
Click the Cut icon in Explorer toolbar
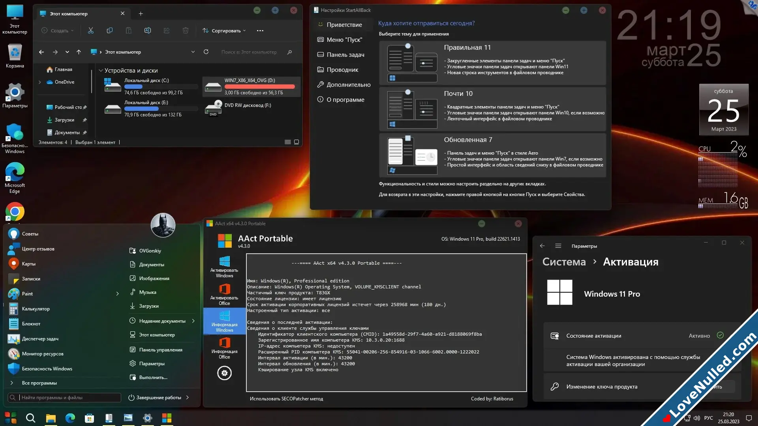pos(91,31)
